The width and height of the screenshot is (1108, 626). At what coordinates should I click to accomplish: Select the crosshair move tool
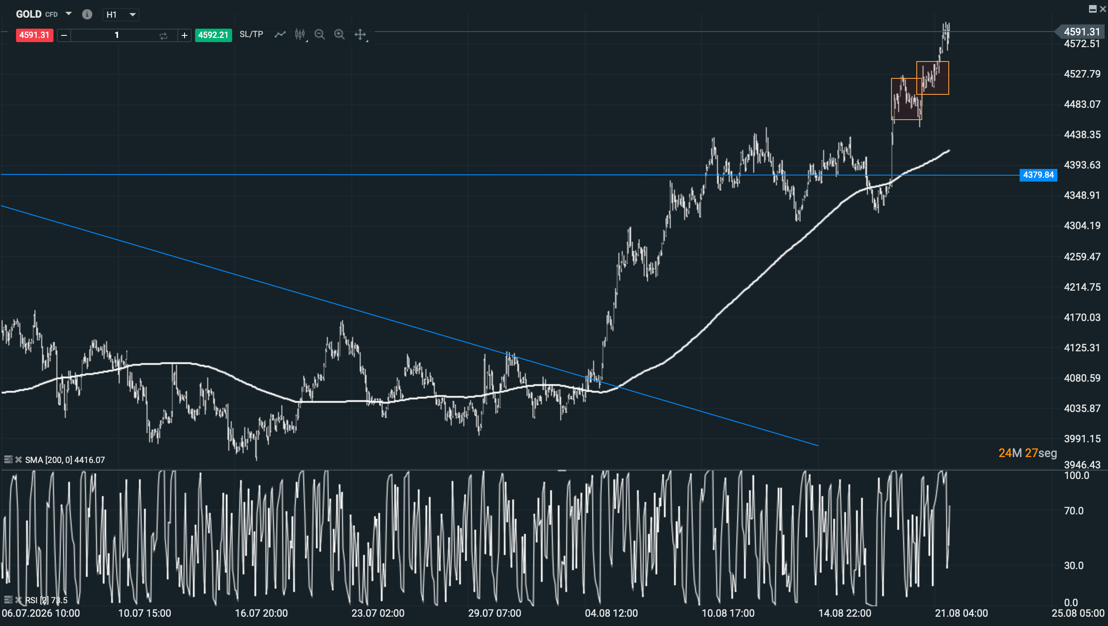[360, 35]
